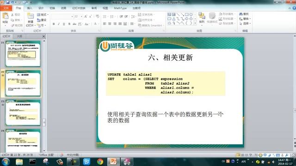Switch to the Outline (大纲) pane tab
This screenshot has height=166, width=296.
coord(19,36)
